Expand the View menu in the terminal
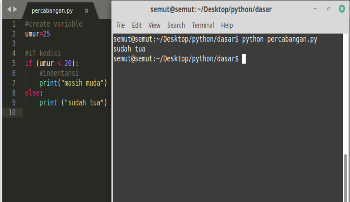Screen dimensions: 350x202 (154, 26)
